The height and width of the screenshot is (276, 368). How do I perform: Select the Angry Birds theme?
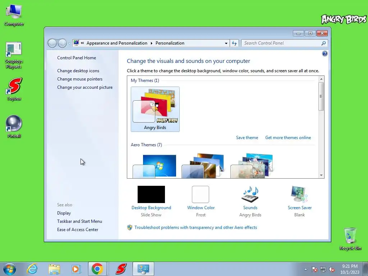[155, 109]
